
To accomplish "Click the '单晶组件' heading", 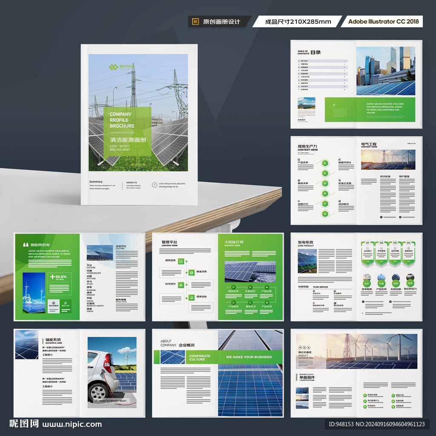I will tap(307, 378).
